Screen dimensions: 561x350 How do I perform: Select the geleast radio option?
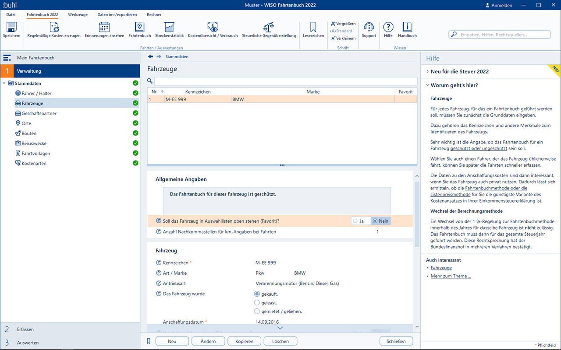click(x=257, y=303)
